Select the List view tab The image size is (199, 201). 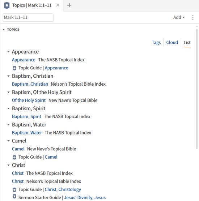[187, 42]
